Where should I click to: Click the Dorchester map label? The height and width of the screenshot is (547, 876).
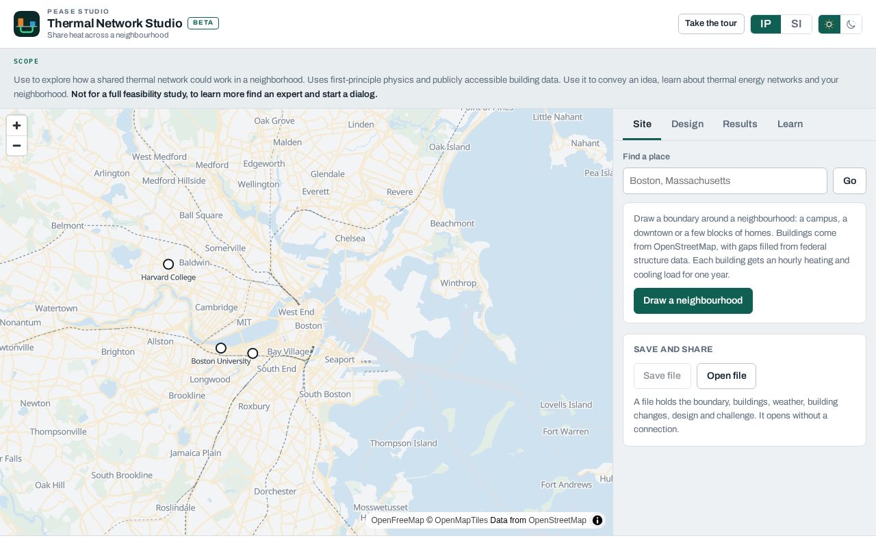tap(275, 491)
